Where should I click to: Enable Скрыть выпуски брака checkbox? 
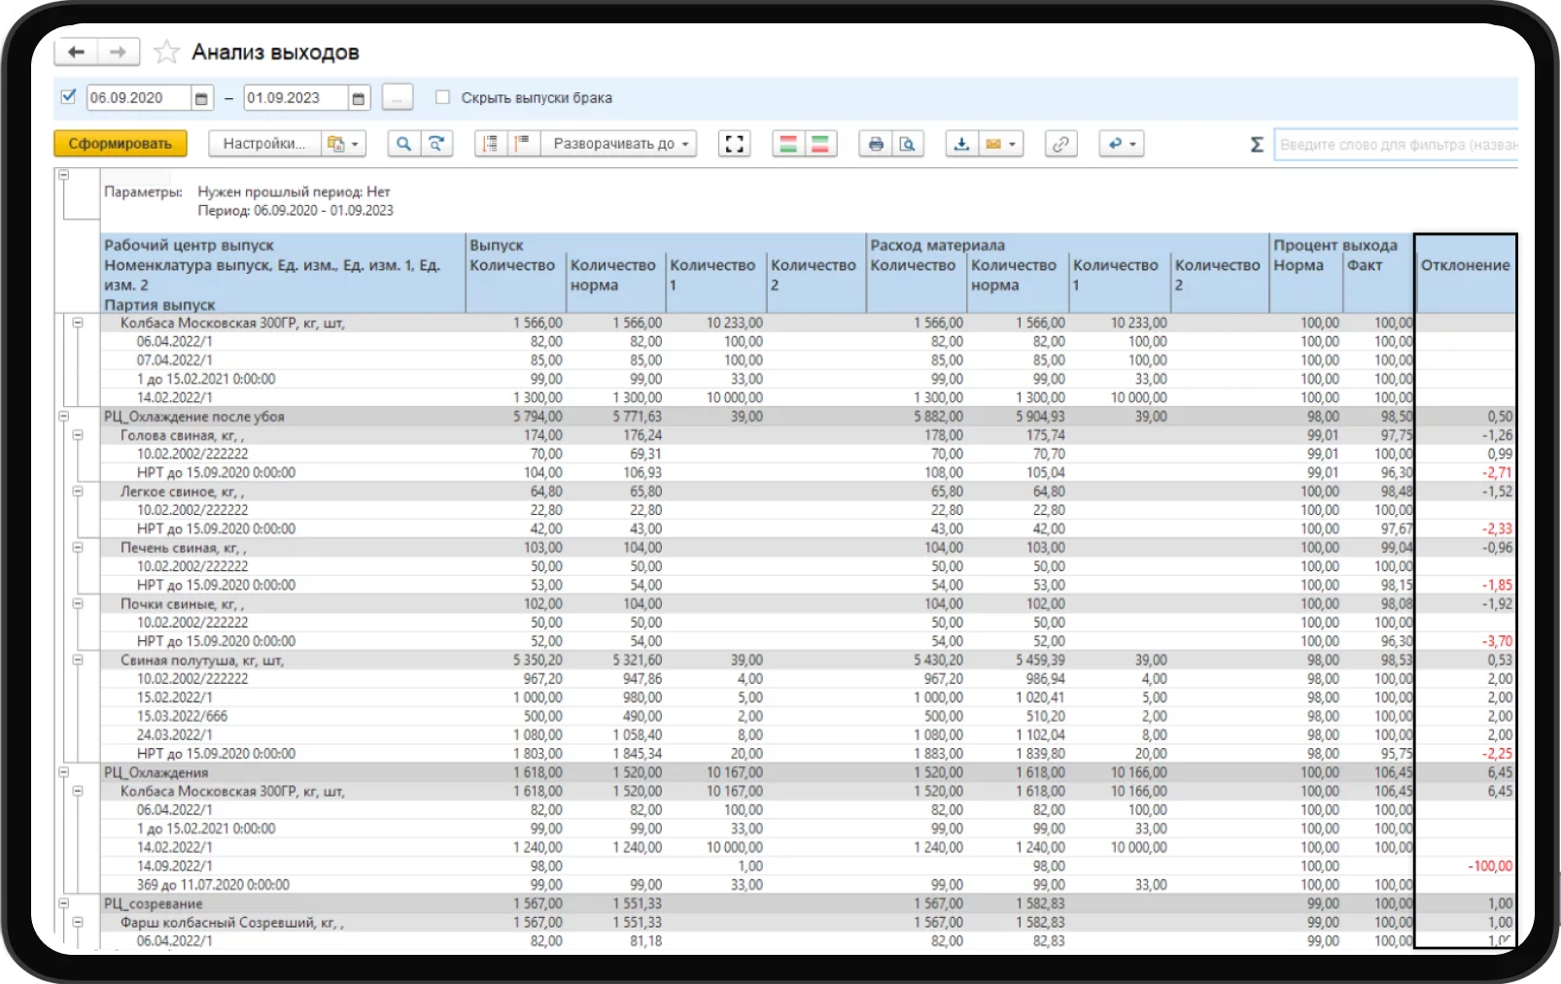tap(443, 97)
